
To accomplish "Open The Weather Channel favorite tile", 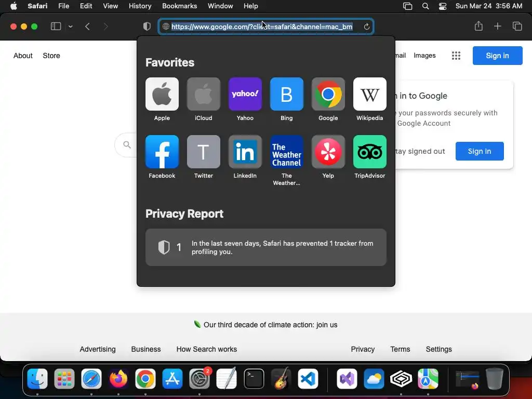I will tap(287, 152).
